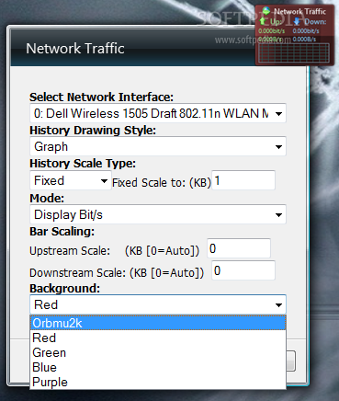Open the Select Network Interface dropdown
Image resolution: width=339 pixels, height=401 pixels.
[158, 113]
